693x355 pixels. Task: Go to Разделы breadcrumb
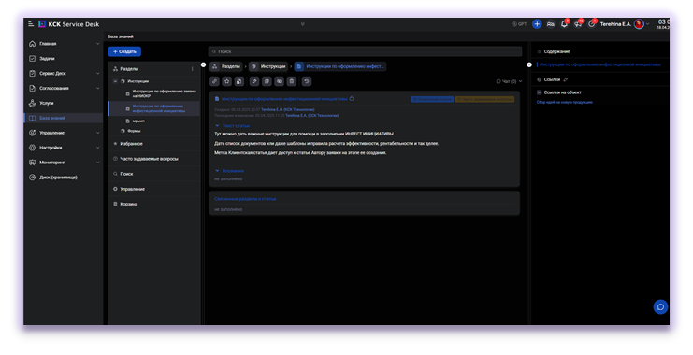click(x=226, y=66)
